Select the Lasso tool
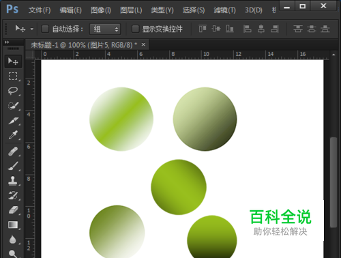This screenshot has height=258, width=341. [13, 91]
